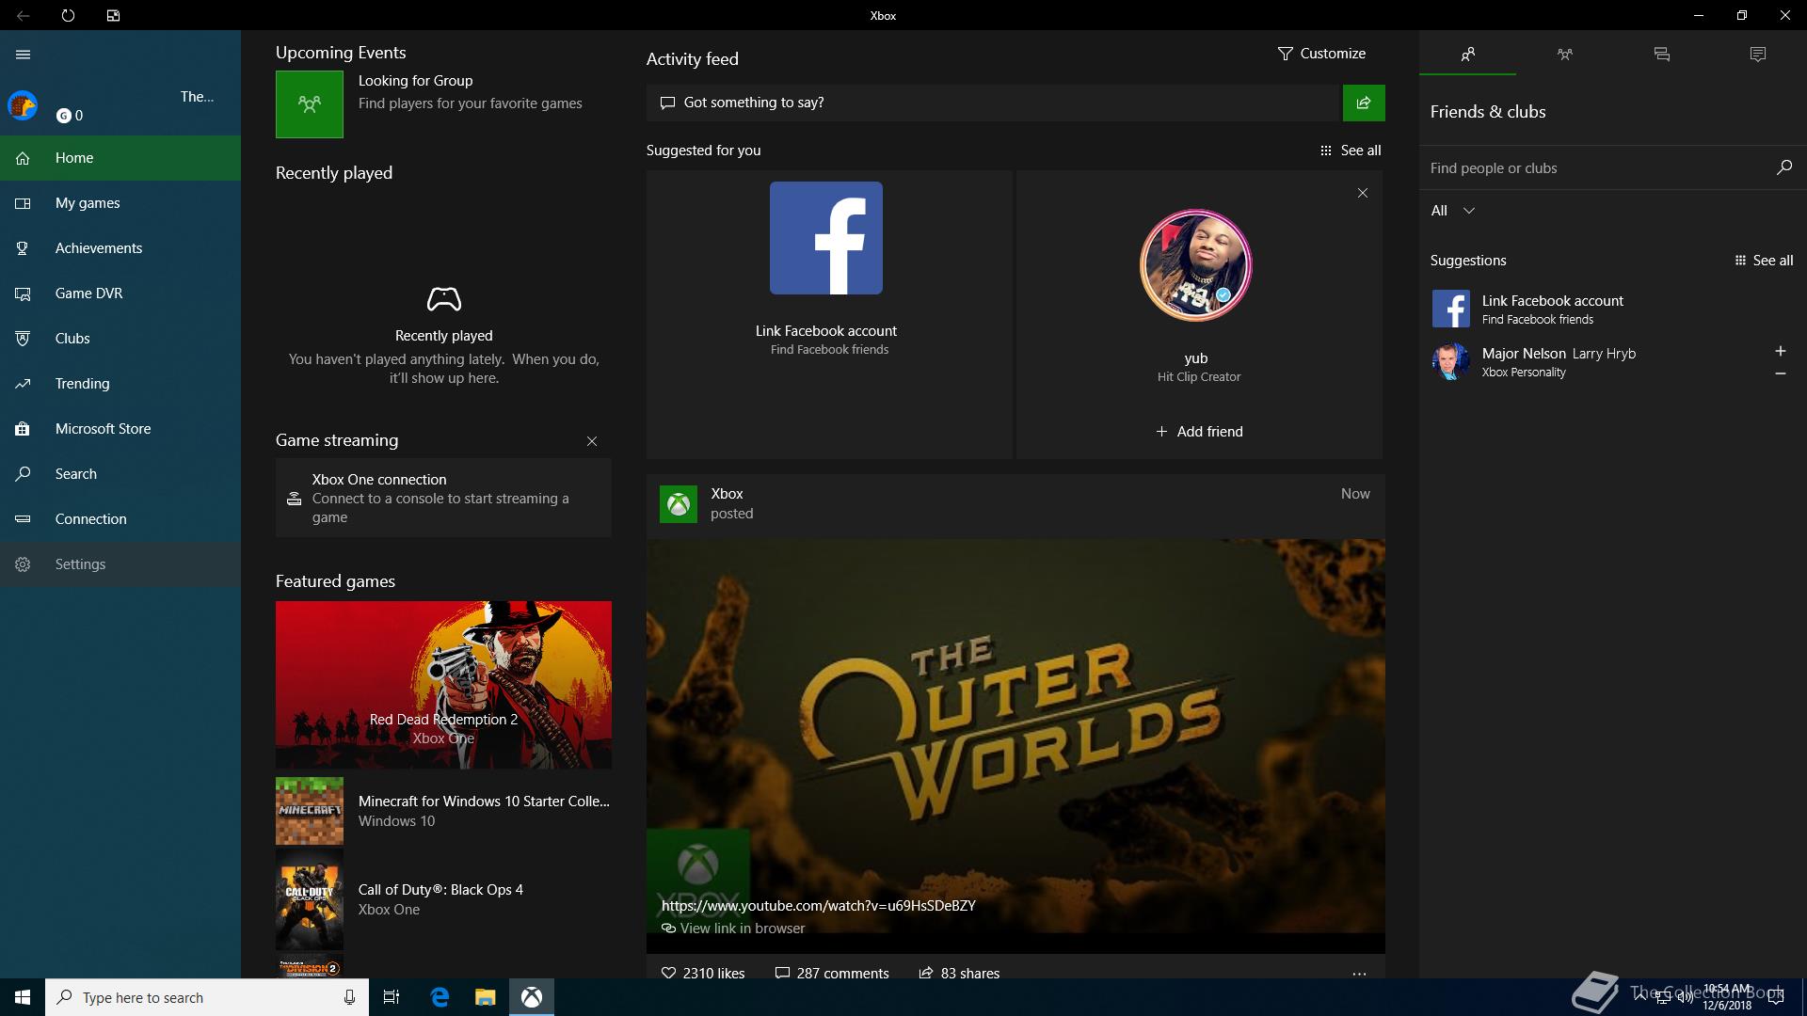This screenshot has height=1016, width=1807.
Task: Open Game DVR page
Action: coord(120,294)
